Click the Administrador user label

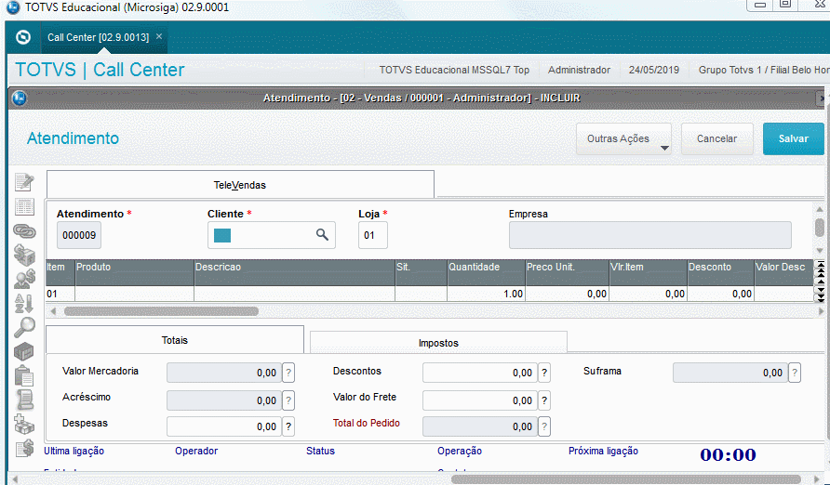click(x=579, y=70)
